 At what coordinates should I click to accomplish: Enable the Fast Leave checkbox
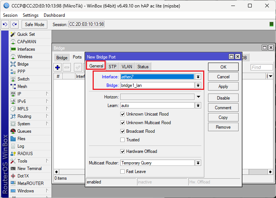coord(123,172)
